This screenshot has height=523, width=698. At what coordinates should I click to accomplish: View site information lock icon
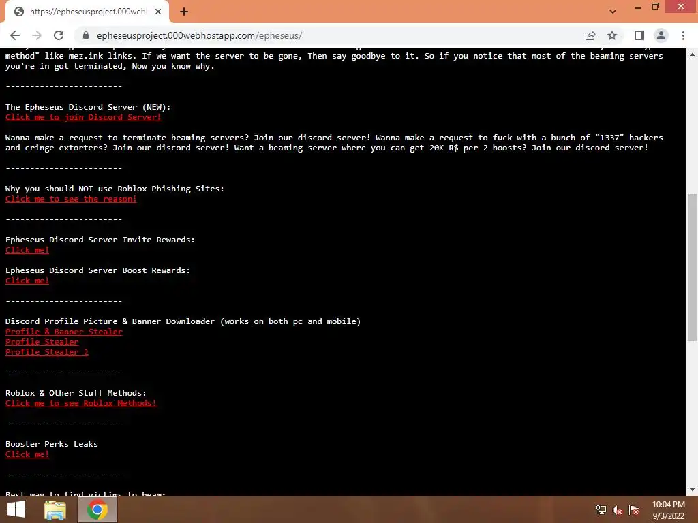(x=86, y=35)
